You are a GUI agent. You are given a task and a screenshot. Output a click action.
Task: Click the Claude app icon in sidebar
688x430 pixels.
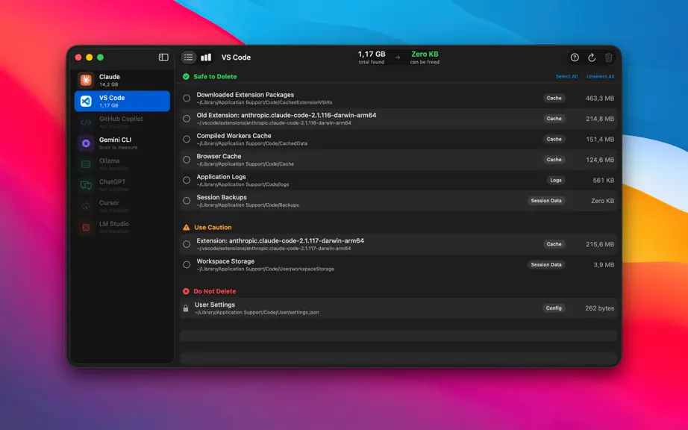point(86,80)
